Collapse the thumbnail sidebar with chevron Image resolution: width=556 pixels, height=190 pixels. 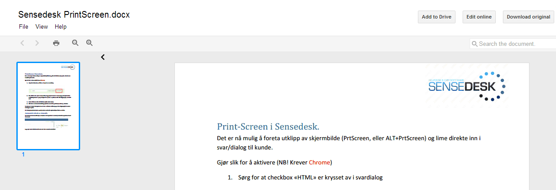point(103,57)
